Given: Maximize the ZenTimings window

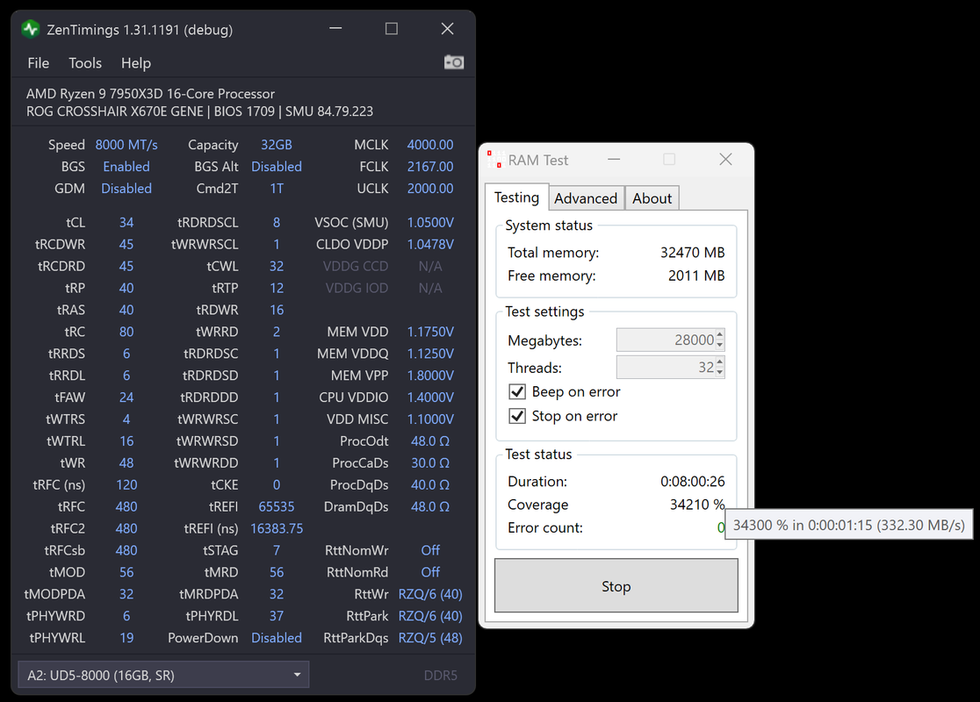Looking at the screenshot, I should (392, 29).
